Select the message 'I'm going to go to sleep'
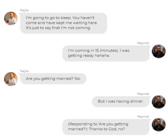Viewport: 168px width, 140px height. (63, 23)
